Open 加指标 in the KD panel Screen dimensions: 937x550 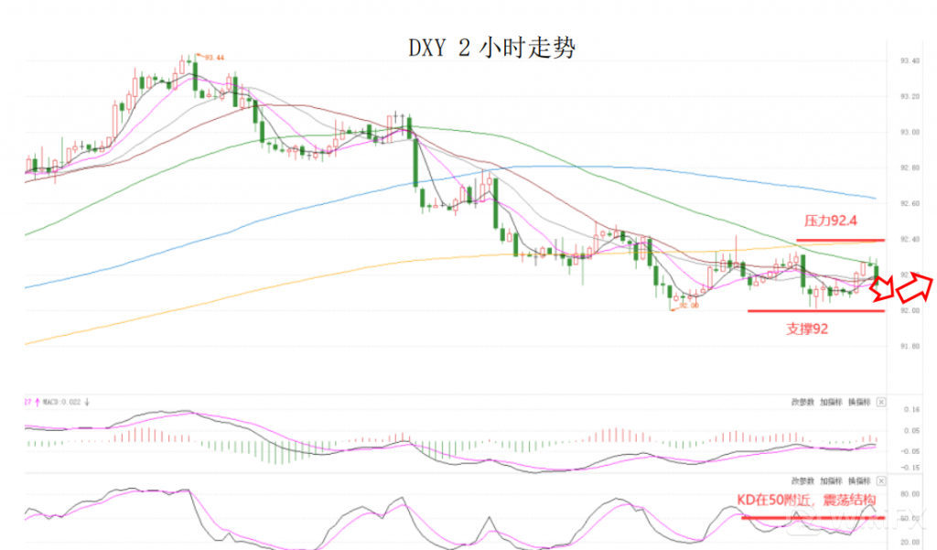coord(831,480)
